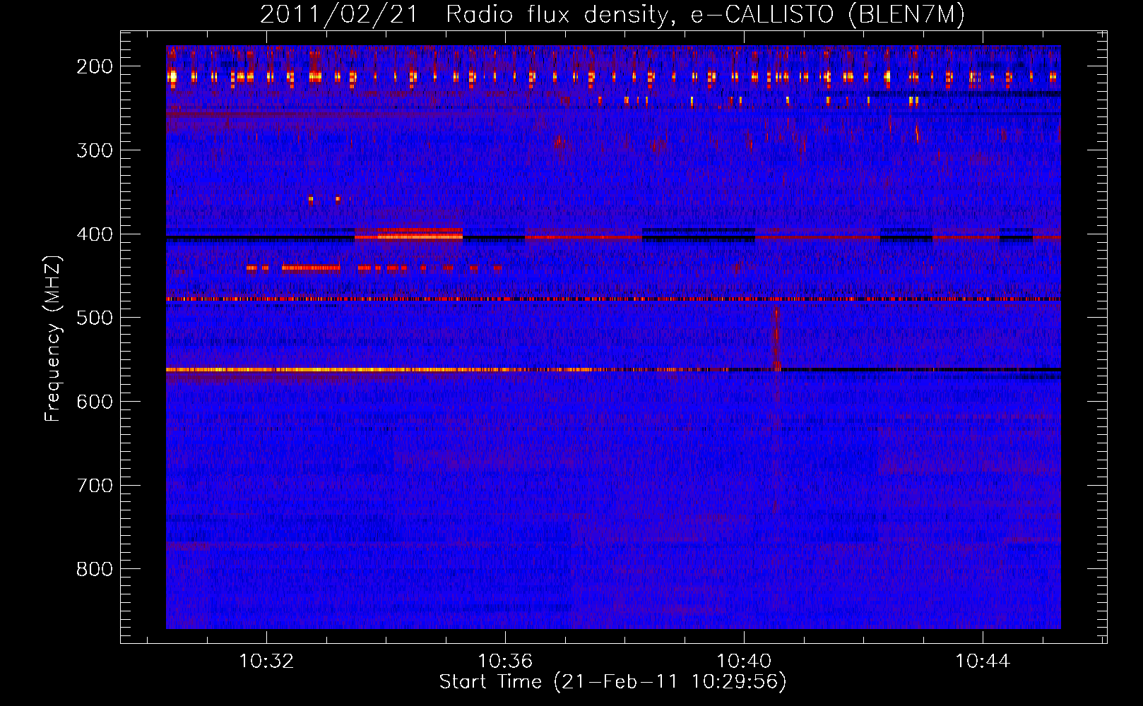Click the 10:36 time tick label
Screen dimensions: 1143x706
pyautogui.click(x=505, y=662)
